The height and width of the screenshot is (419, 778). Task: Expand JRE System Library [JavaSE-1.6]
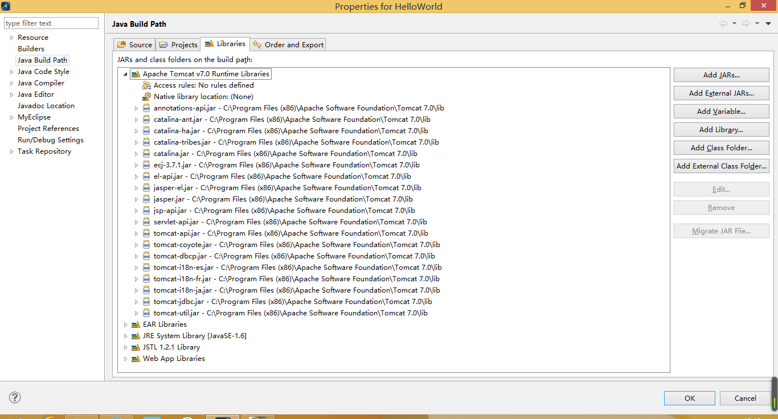pos(125,336)
